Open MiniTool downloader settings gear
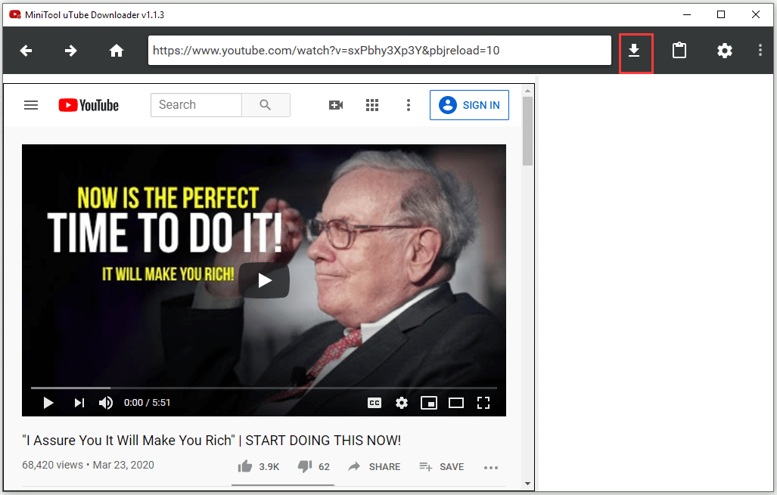 tap(724, 50)
